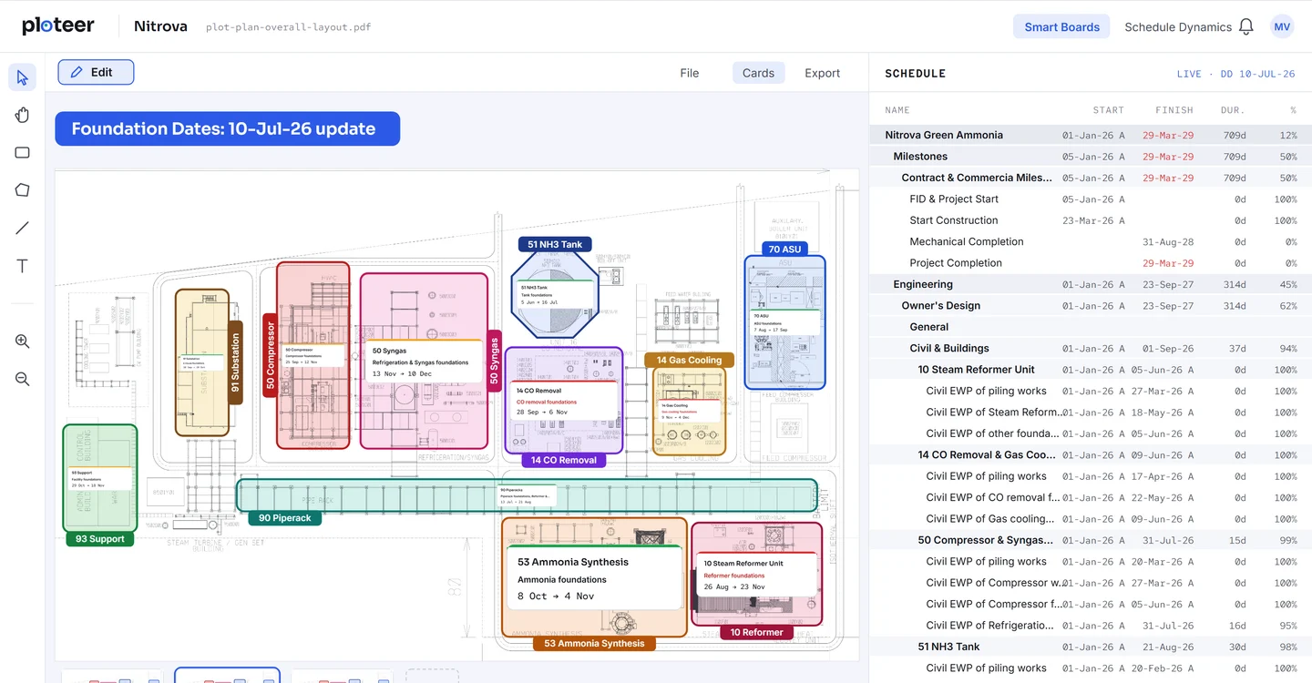The height and width of the screenshot is (683, 1312).
Task: Select the 14 CO Removal & Gas Coo... row
Action: [x=1091, y=455]
